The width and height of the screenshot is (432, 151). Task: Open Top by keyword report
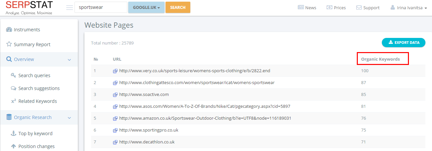click(35, 134)
